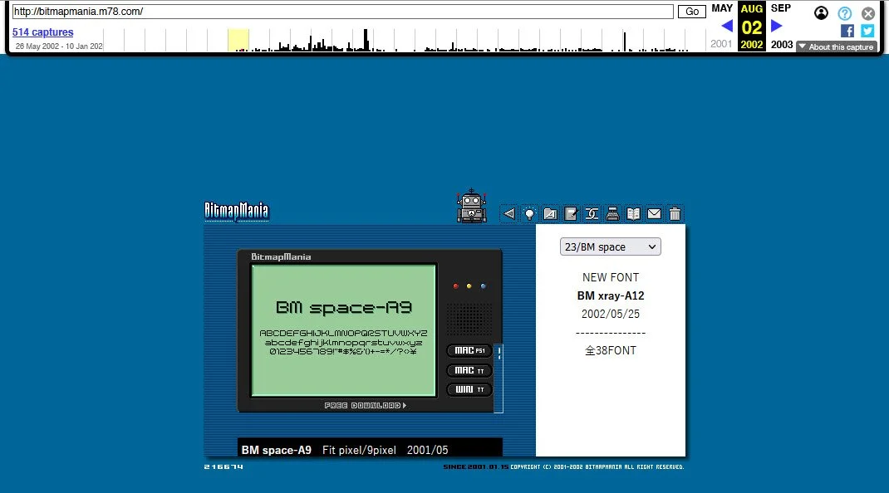
Task: Select MAY in capture navigation
Action: pos(722,8)
